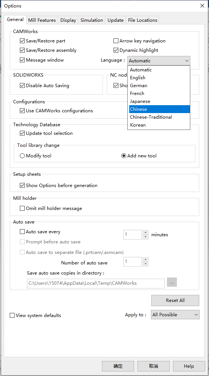Select Japanese language option
This screenshot has height=376, width=209.
point(159,101)
